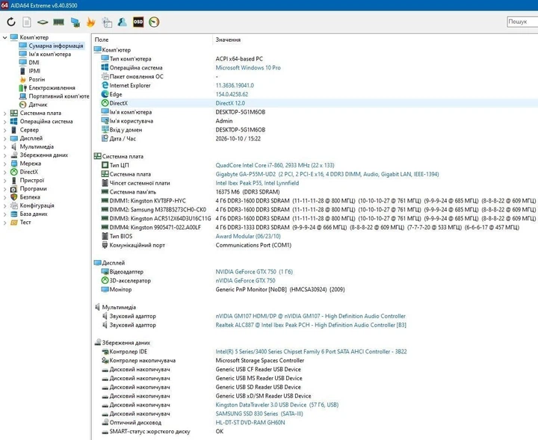Open the Realtek ALC887 audio link

pos(311,325)
